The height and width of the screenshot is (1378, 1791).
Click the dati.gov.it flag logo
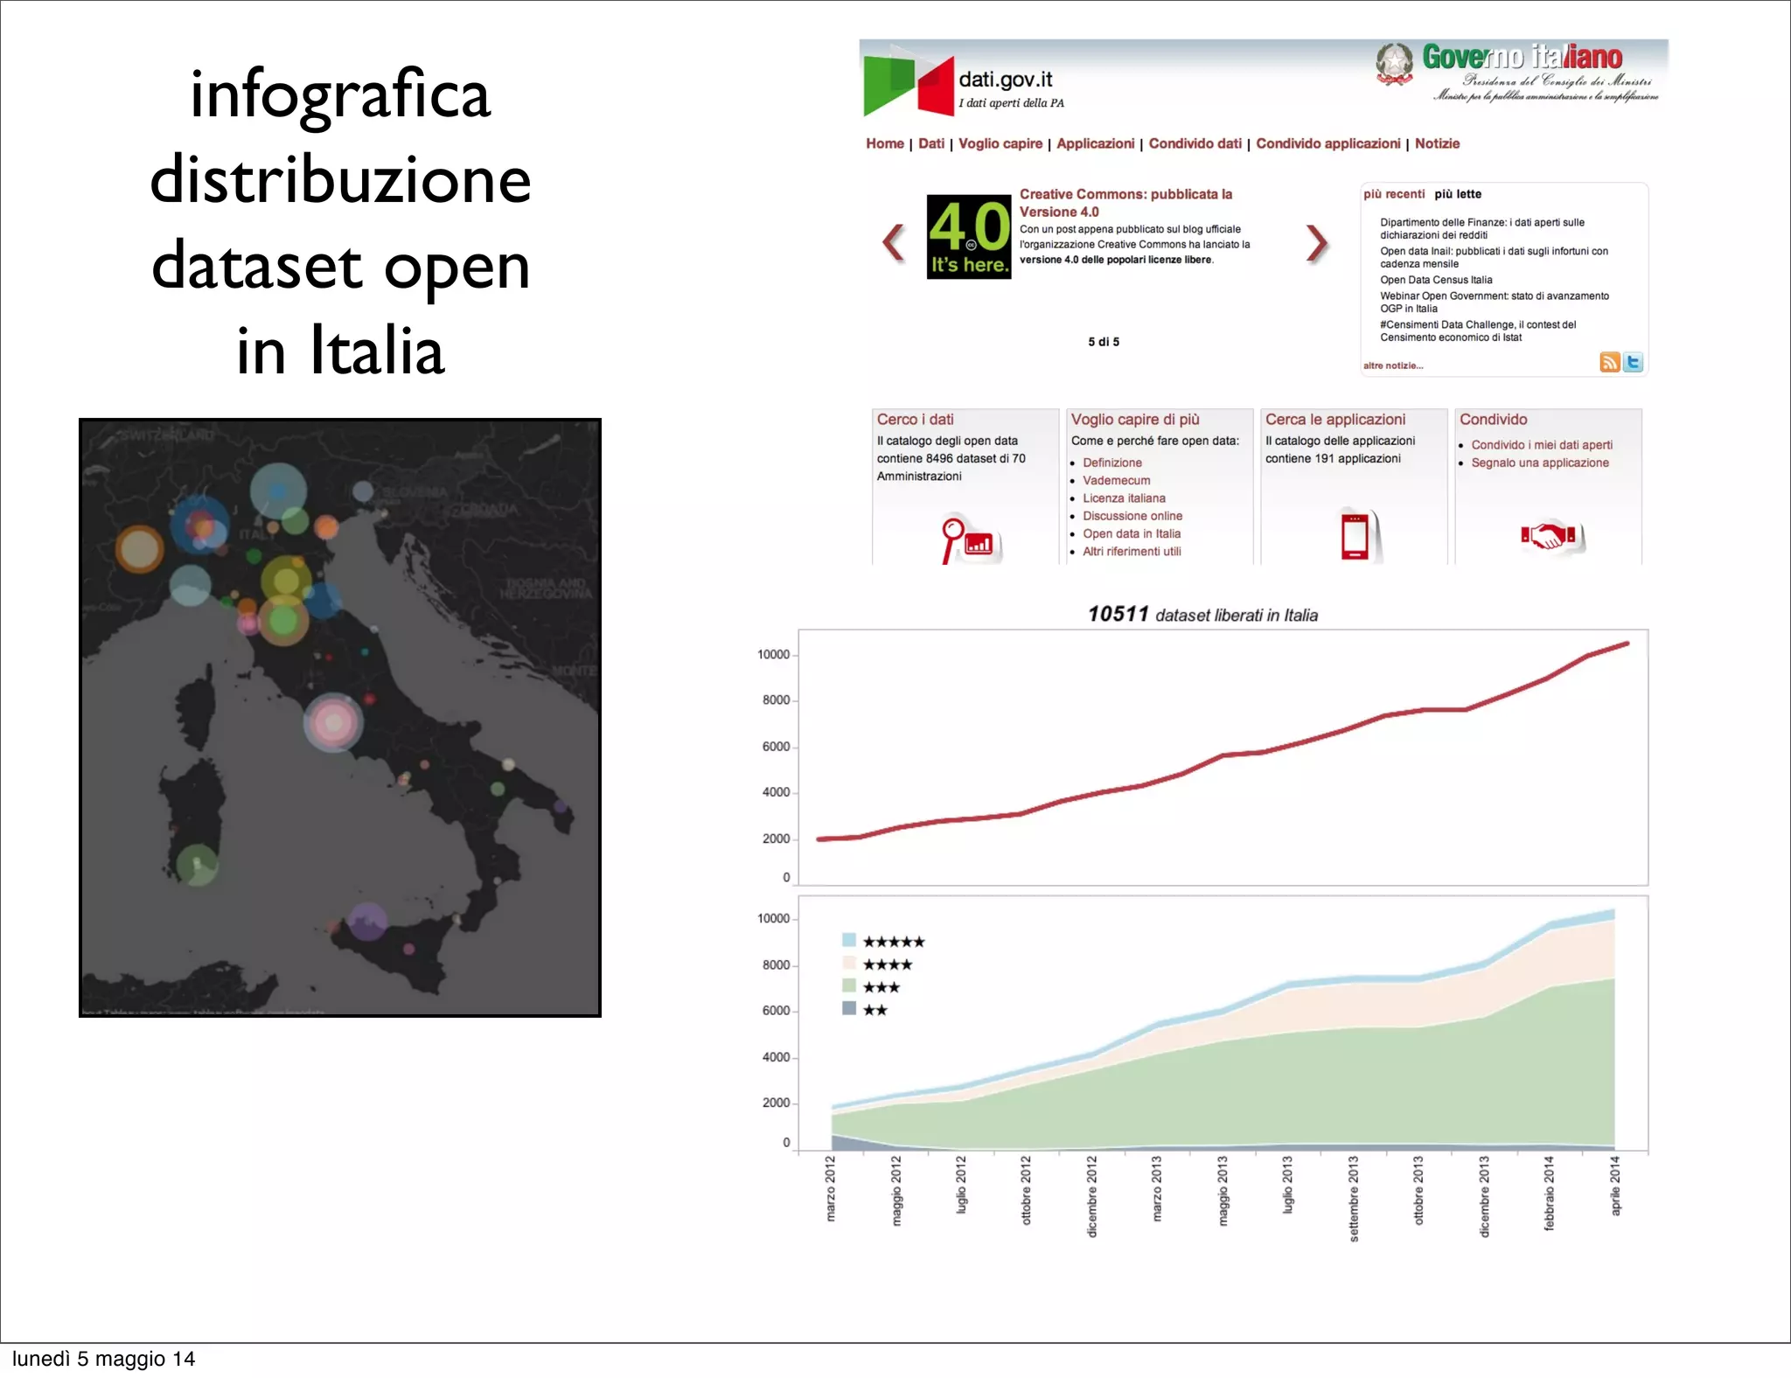(909, 85)
